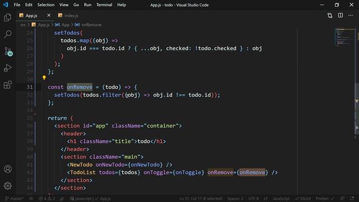This screenshot has width=359, height=202.
Task: Click the h1 title tag on line 38
Action: (x=73, y=141)
